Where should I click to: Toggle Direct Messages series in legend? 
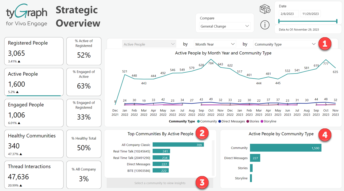232,121
